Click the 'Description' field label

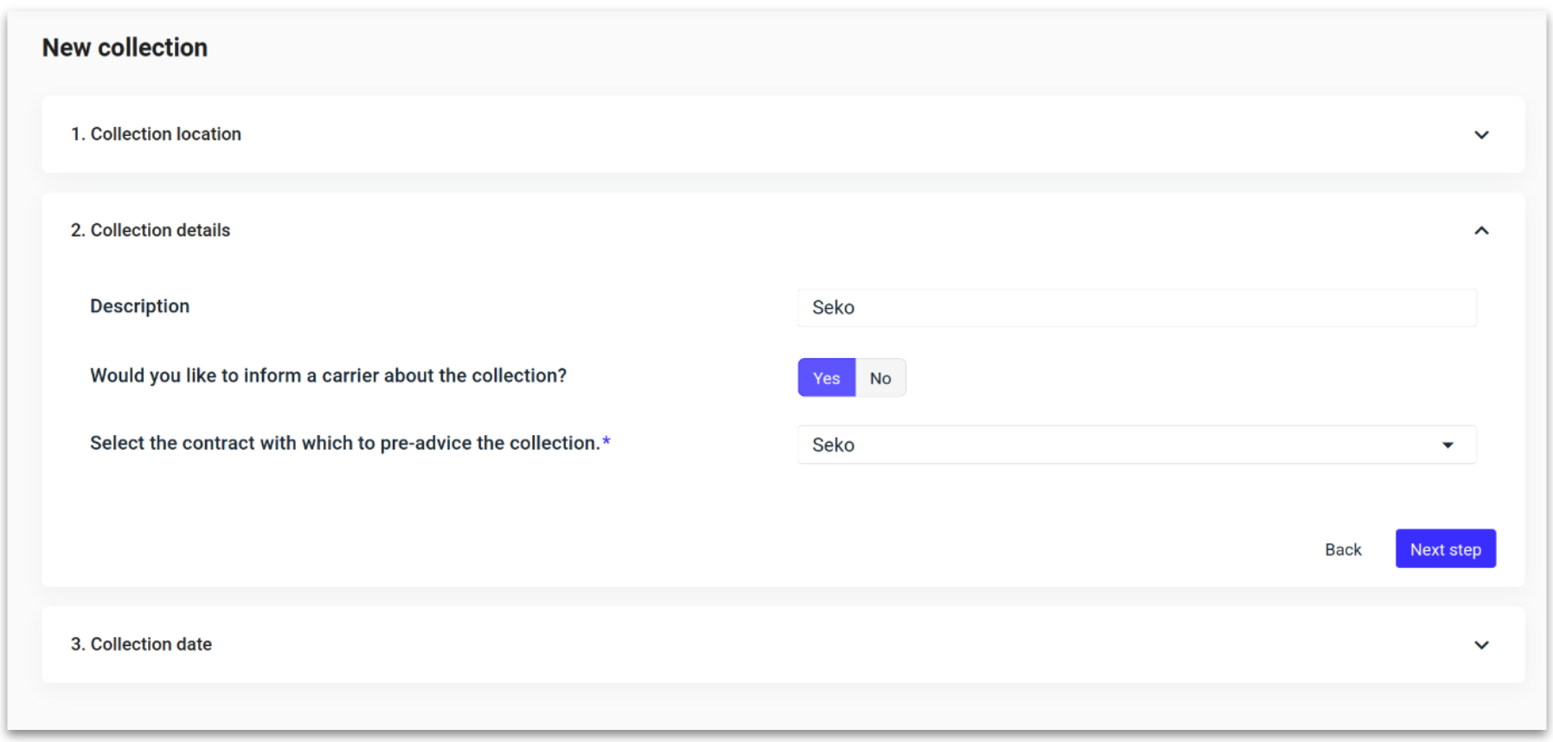[x=139, y=306]
